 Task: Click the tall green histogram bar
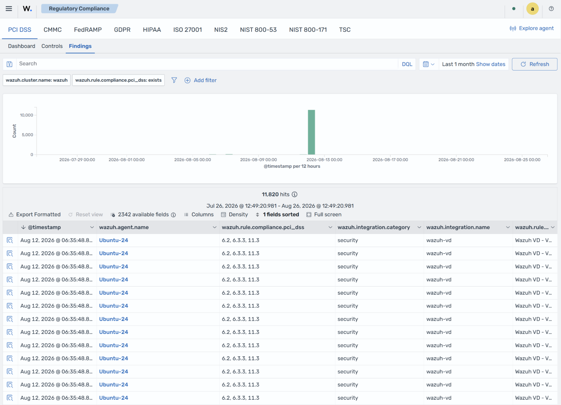coord(311,132)
